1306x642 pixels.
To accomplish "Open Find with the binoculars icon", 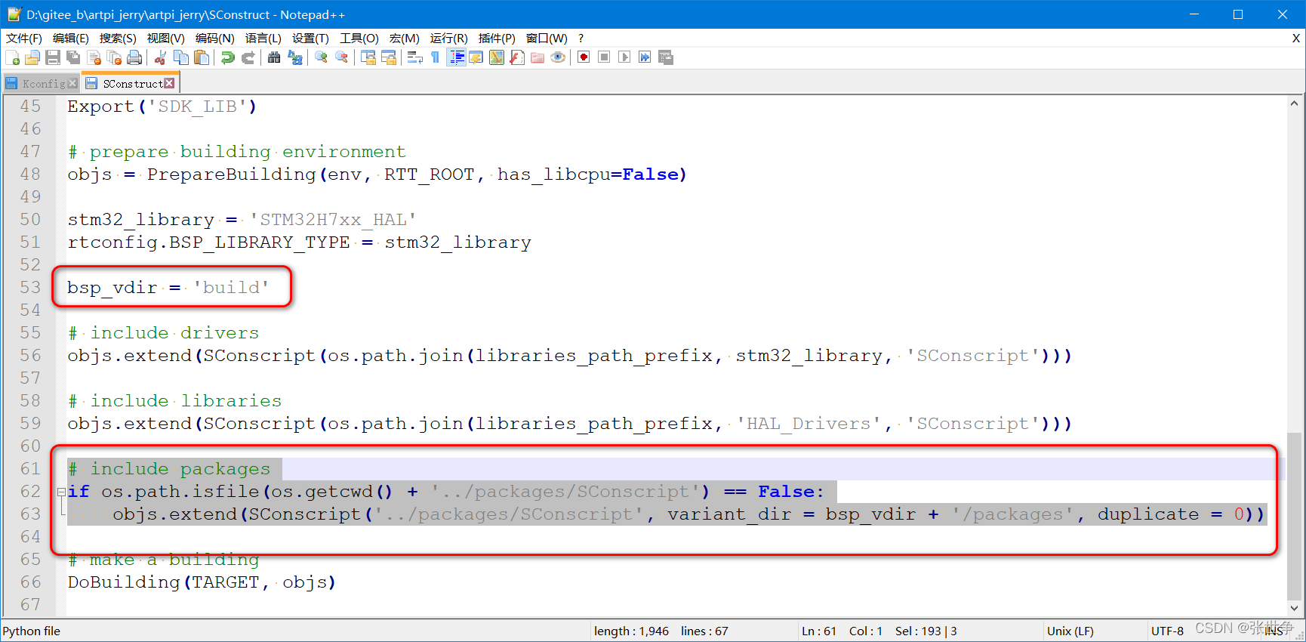I will coord(274,57).
